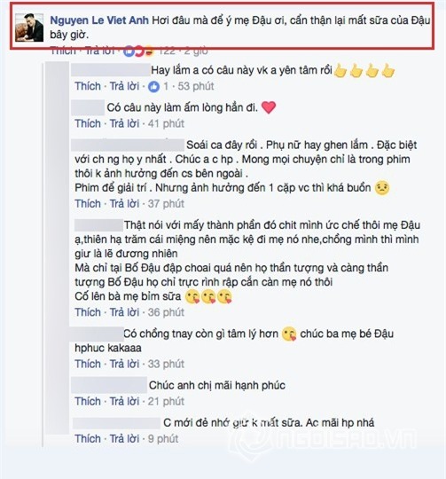446x479 pixels.
Task: Click the kissing emojis after 'bà mẹ bỉm sữa'
Action: pyautogui.click(x=208, y=296)
